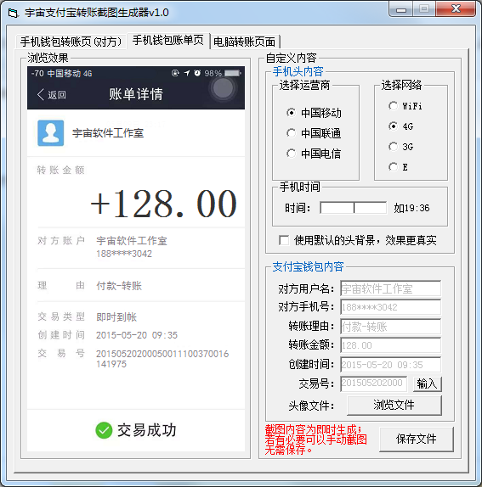Click the location arrow icon in status bar

click(187, 73)
